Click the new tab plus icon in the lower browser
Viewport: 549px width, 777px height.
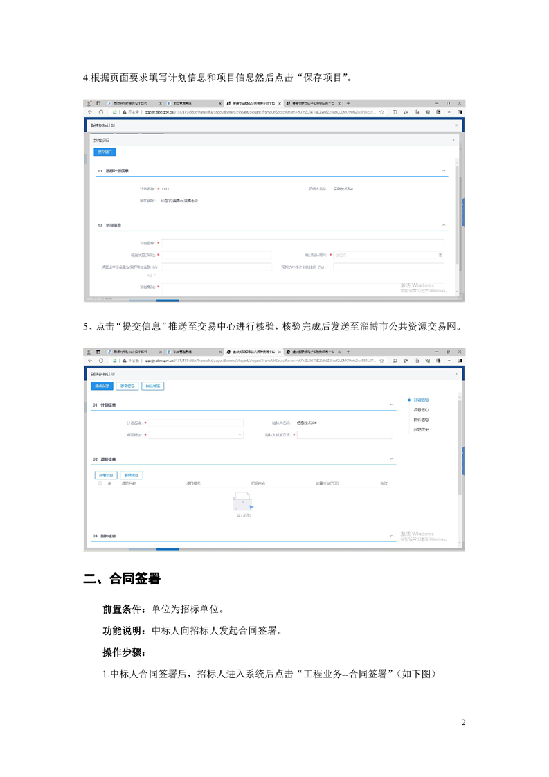tap(348, 352)
